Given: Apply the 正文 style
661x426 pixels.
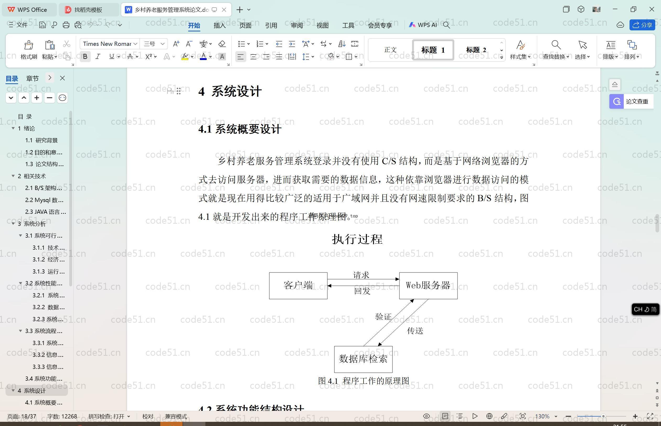Looking at the screenshot, I should (390, 50).
